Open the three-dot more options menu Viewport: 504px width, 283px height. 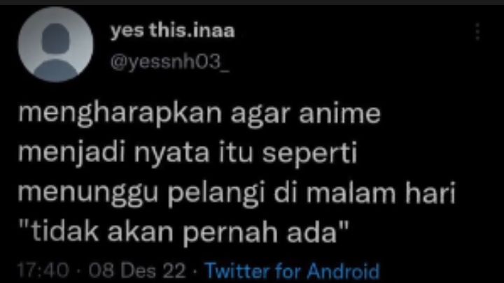pos(477,31)
